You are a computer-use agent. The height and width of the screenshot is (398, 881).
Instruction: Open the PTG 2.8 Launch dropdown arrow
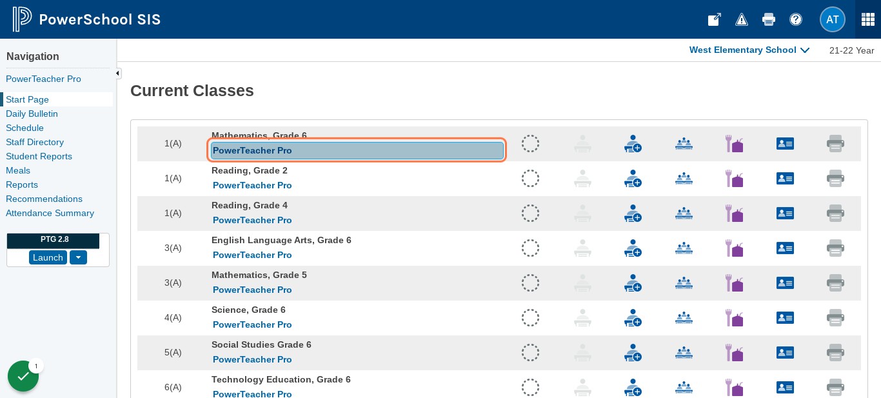pos(78,257)
